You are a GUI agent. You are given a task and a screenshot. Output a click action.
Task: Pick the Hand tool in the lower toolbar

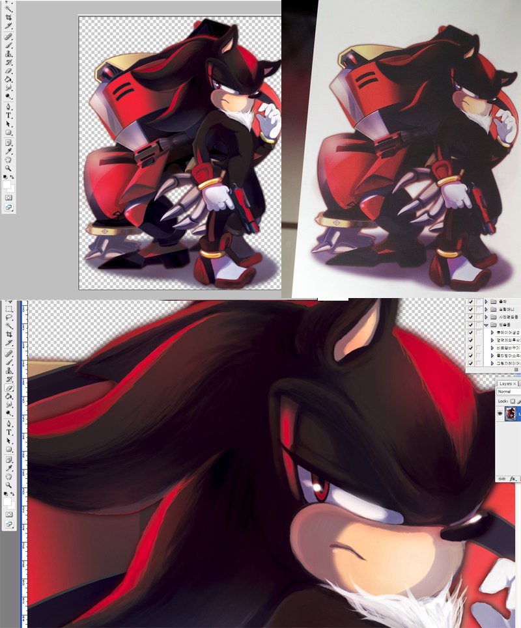[8, 476]
